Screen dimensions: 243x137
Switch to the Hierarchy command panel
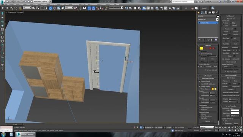pos(206,13)
